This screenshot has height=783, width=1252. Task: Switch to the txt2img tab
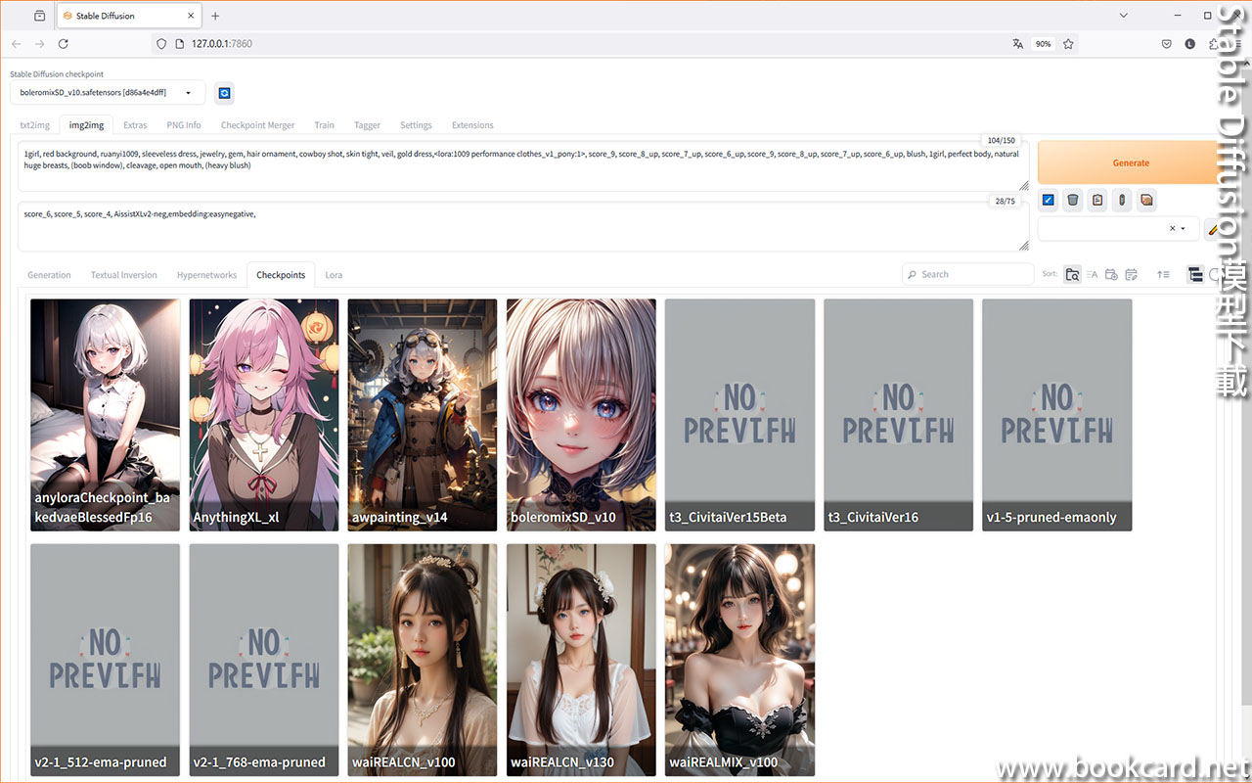pos(34,124)
